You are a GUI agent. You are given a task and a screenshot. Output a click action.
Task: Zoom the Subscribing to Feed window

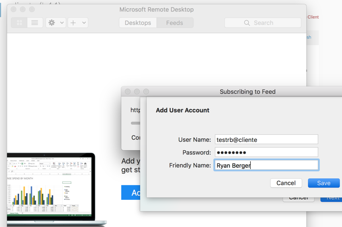(x=146, y=91)
